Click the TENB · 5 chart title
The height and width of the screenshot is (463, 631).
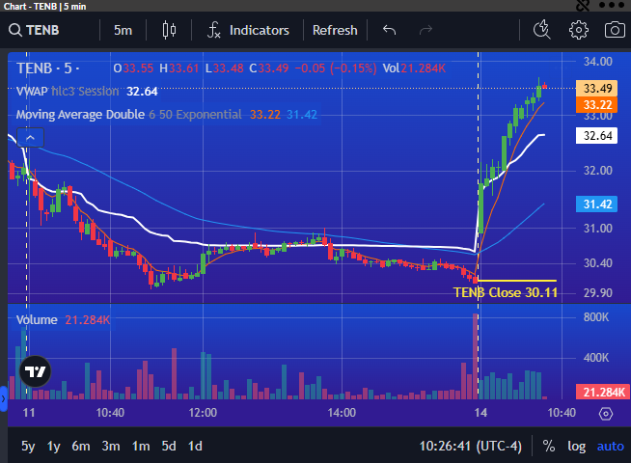pyautogui.click(x=47, y=68)
